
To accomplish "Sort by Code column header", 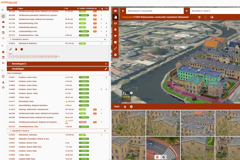I will tap(10, 8).
